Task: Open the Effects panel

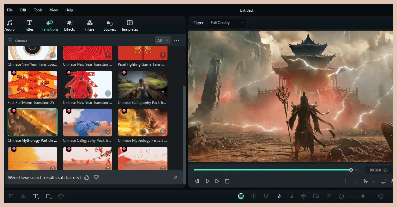Action: (x=69, y=25)
